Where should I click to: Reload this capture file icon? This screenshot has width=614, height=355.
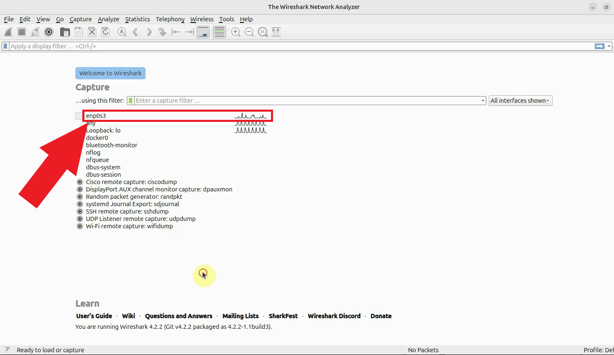click(106, 32)
